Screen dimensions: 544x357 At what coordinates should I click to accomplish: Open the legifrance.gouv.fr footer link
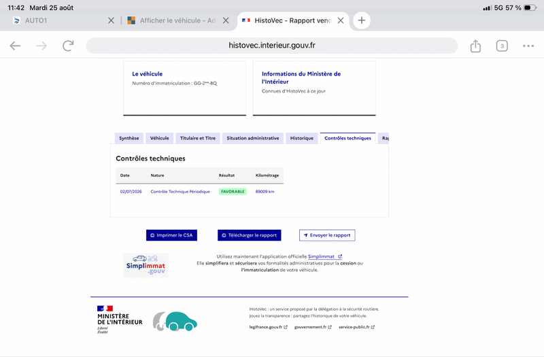268,327
